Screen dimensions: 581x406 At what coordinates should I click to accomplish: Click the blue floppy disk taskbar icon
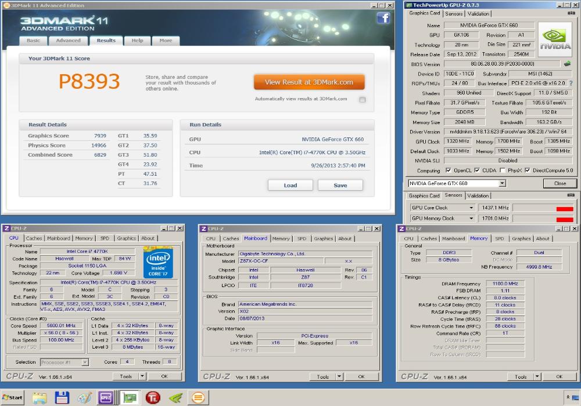coord(62,397)
